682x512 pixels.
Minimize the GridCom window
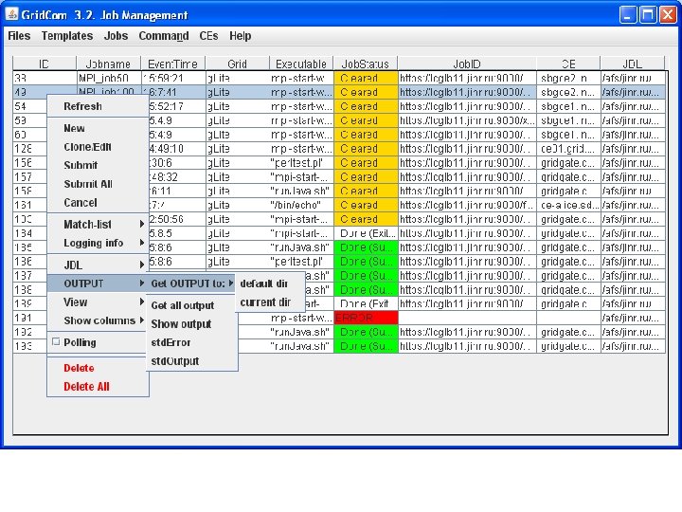(x=628, y=15)
